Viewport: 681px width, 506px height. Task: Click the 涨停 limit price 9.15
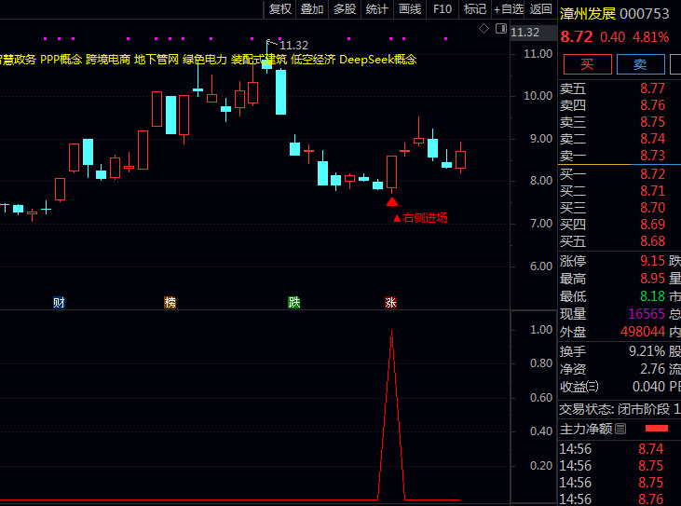coord(652,261)
